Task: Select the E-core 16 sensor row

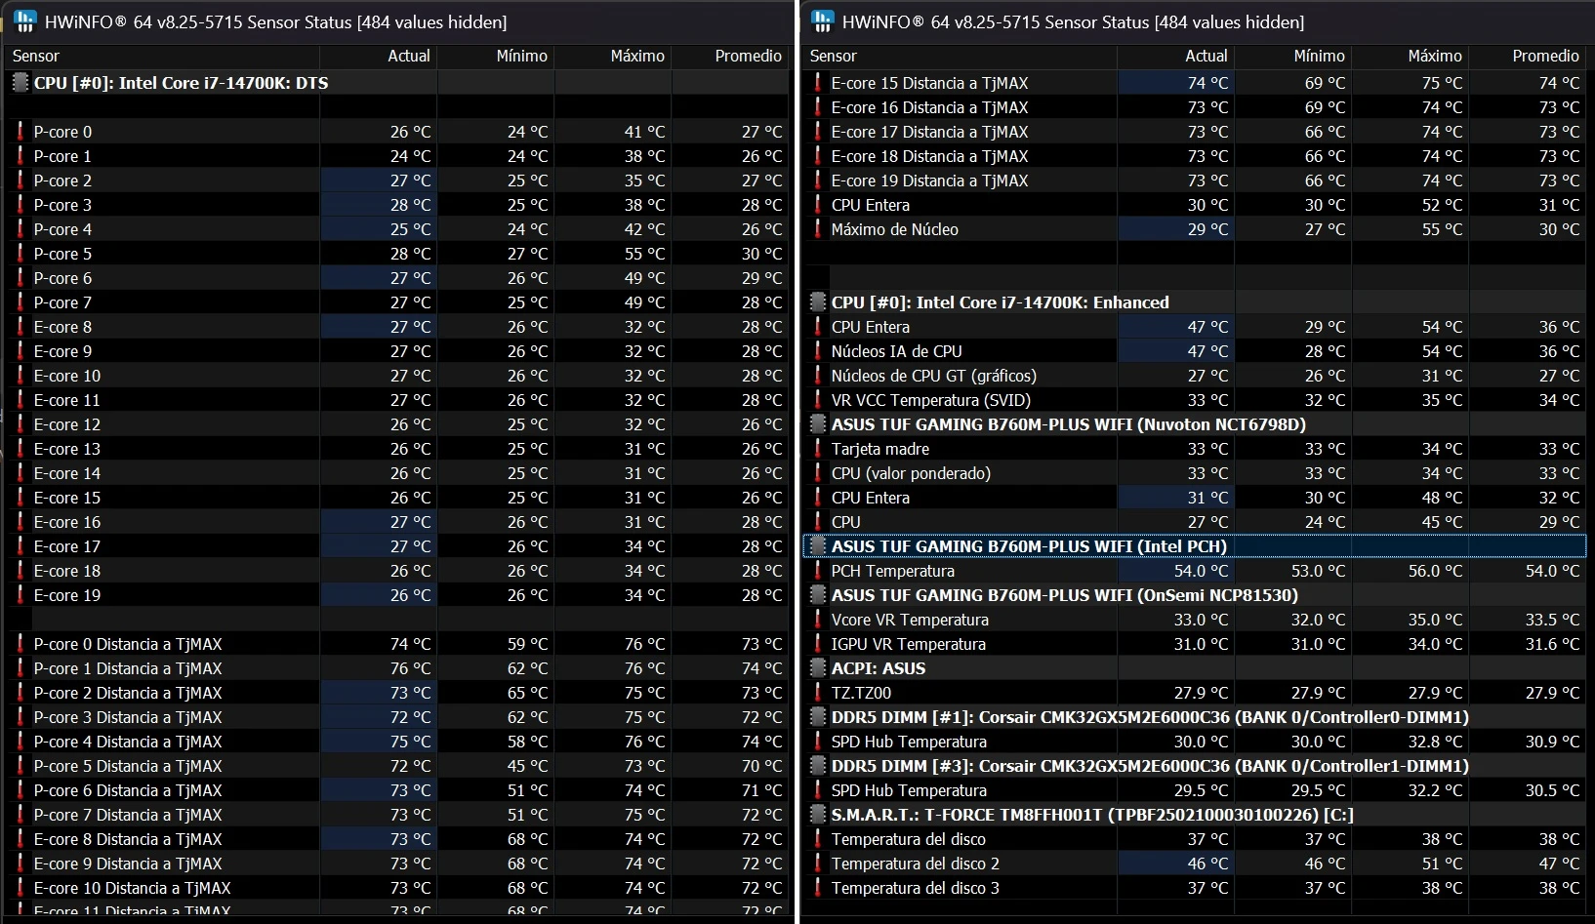Action: click(x=398, y=522)
